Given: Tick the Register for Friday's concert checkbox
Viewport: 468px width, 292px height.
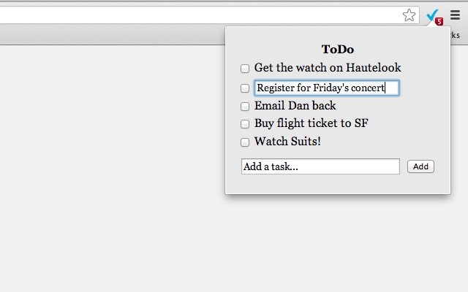Looking at the screenshot, I should coord(245,88).
